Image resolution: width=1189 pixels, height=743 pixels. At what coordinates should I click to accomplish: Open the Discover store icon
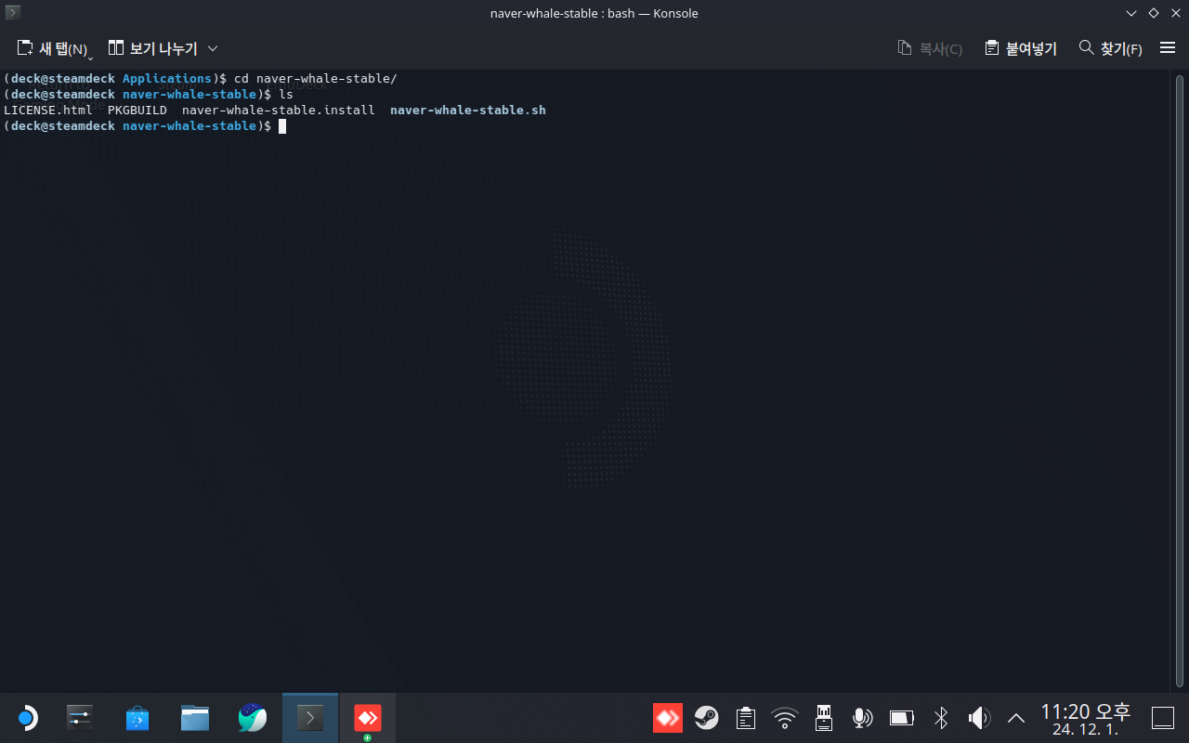click(137, 718)
